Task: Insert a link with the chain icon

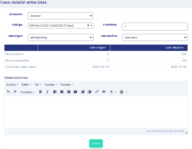Action: point(97,92)
